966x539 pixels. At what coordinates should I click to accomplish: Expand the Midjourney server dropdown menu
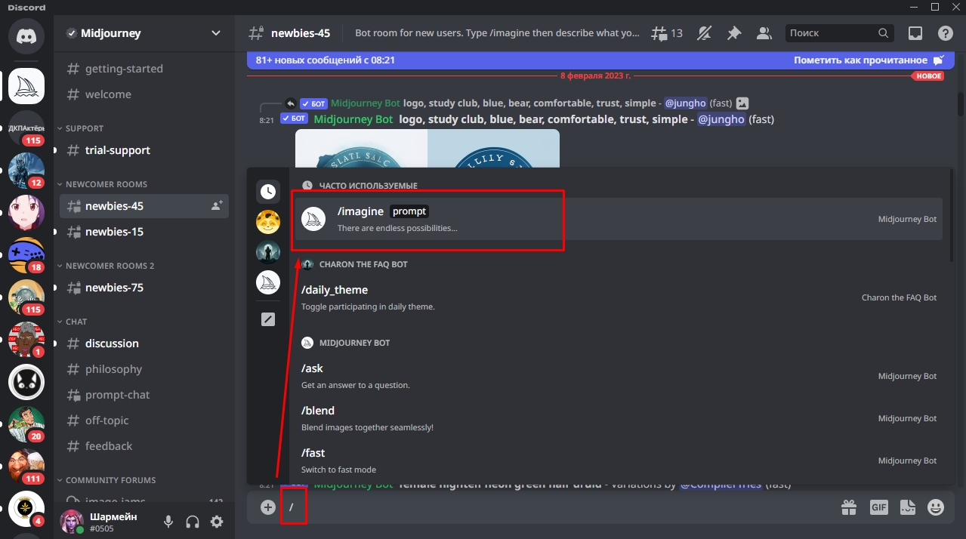pos(216,33)
